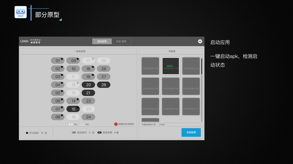This screenshot has width=293, height=164.
Task: Click the content library vertical scrollbar
Action: coord(202,90)
